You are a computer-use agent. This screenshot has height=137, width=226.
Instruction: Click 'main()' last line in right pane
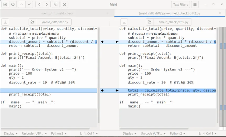134,106
